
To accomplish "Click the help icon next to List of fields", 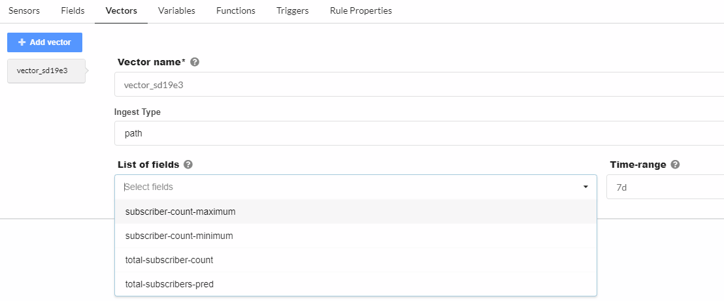I will point(188,165).
